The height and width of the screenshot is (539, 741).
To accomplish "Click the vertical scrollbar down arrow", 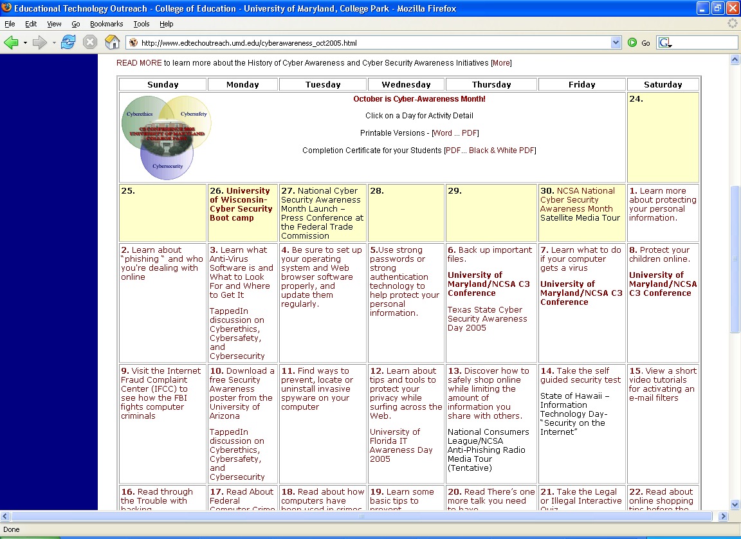I will coord(735,504).
